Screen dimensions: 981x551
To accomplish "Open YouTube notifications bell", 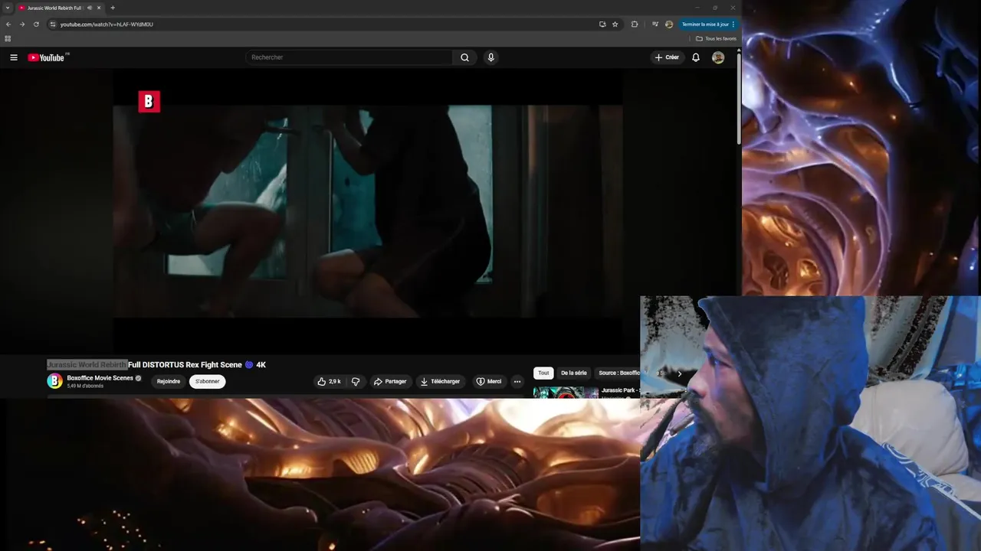I will coord(696,57).
